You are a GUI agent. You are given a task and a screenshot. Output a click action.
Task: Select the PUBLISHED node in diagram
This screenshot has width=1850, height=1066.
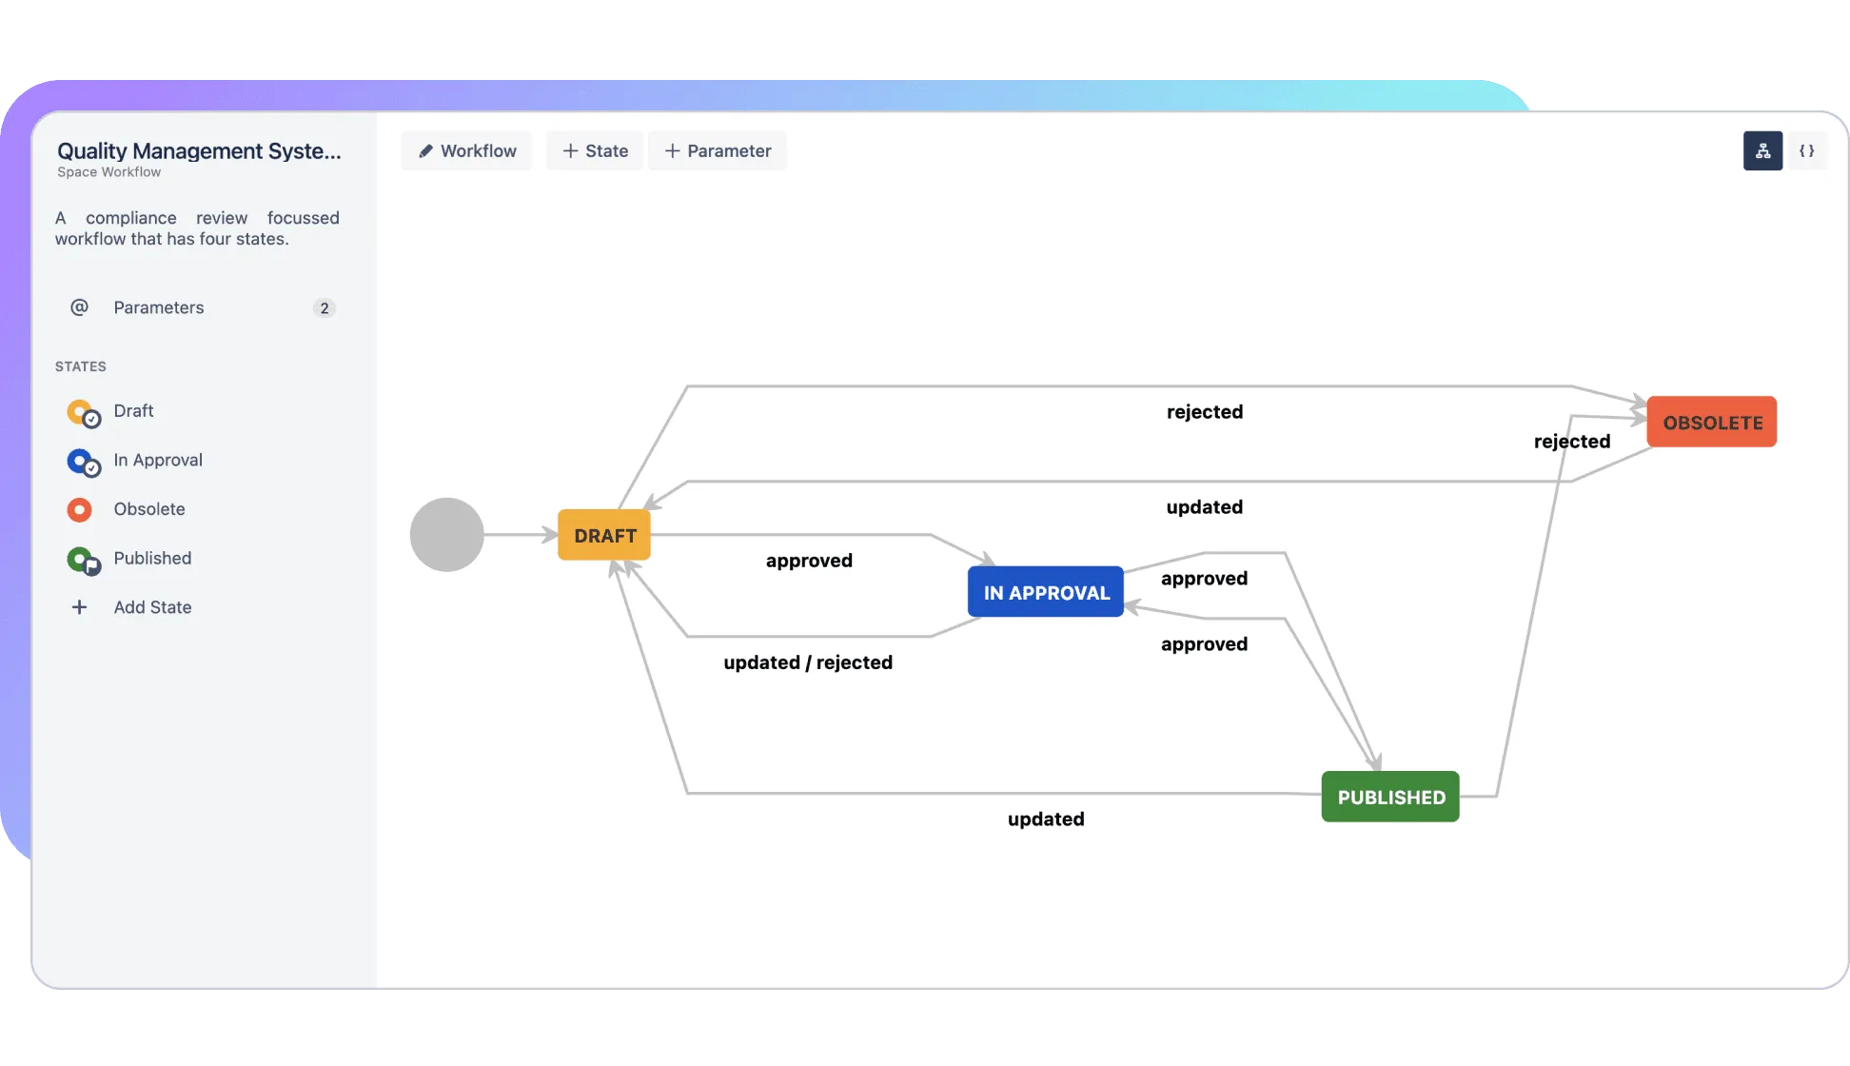tap(1390, 797)
